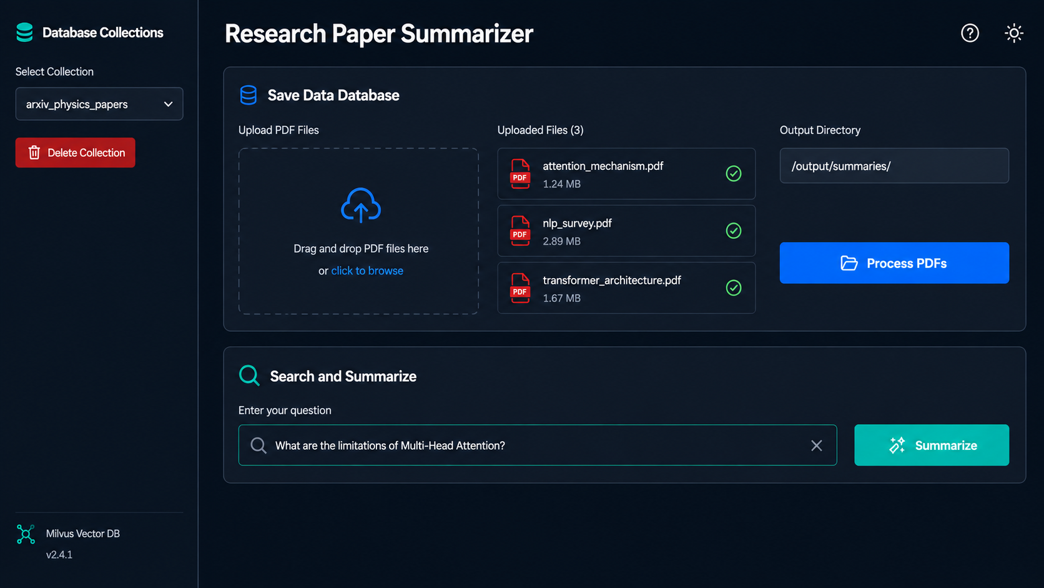This screenshot has width=1044, height=588.
Task: Click the 1.67 MB file size
Action: (562, 298)
